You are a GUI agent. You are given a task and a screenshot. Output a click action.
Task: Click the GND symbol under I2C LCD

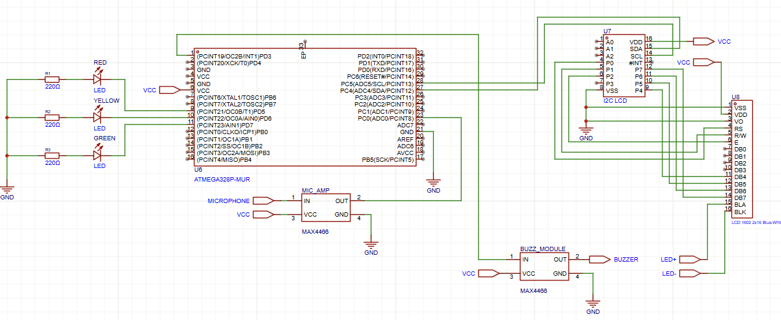pyautogui.click(x=586, y=130)
